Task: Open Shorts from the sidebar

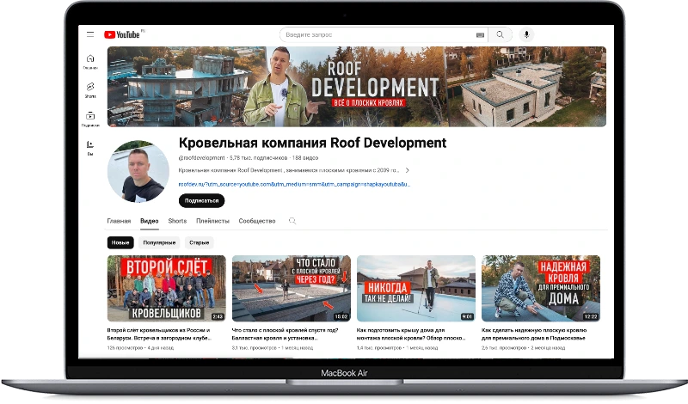Action: [x=90, y=89]
